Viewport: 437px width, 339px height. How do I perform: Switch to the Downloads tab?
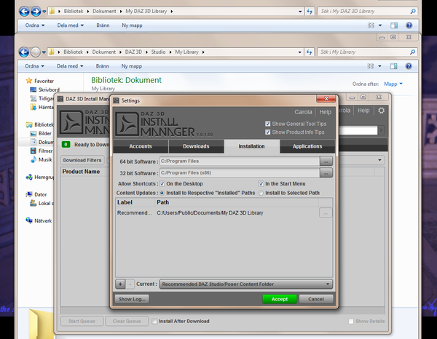(196, 146)
